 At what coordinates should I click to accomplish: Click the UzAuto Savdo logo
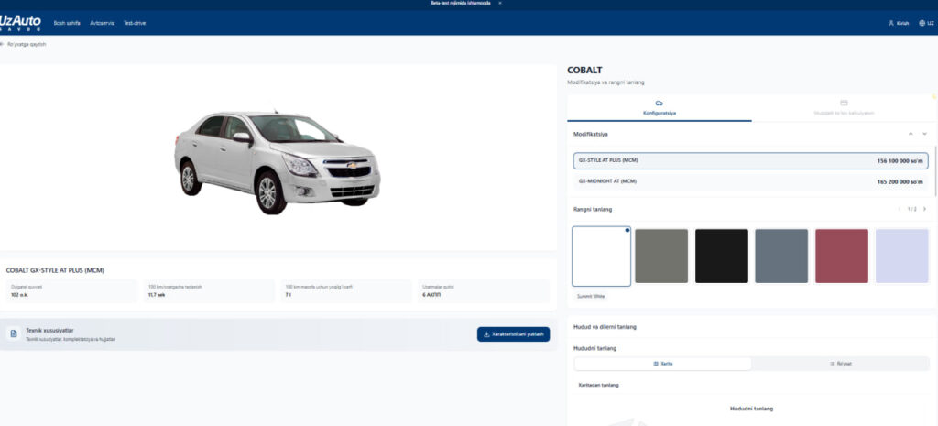tap(22, 22)
